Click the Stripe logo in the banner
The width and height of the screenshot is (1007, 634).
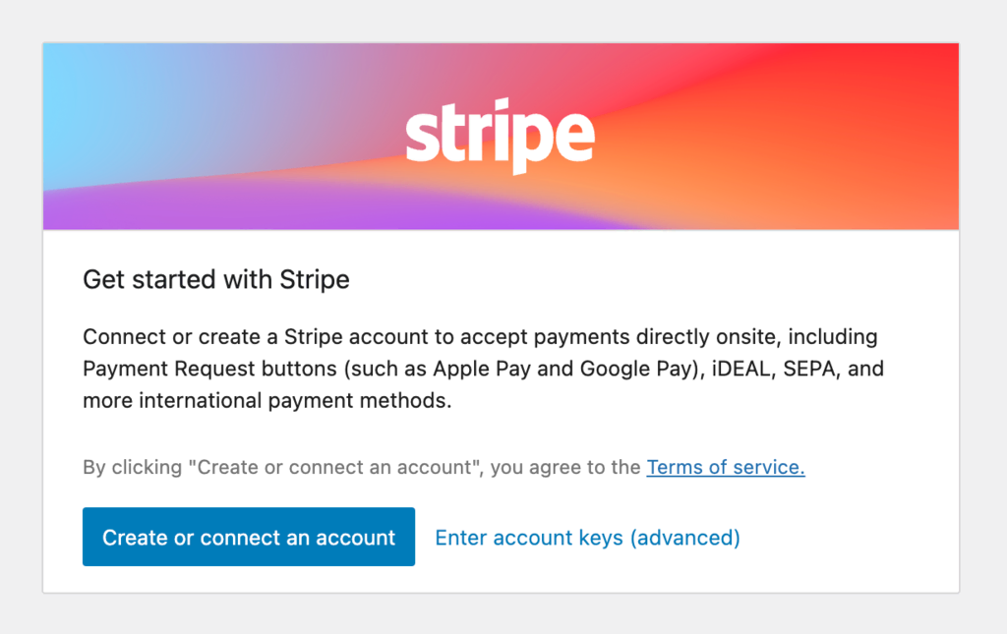pos(500,136)
